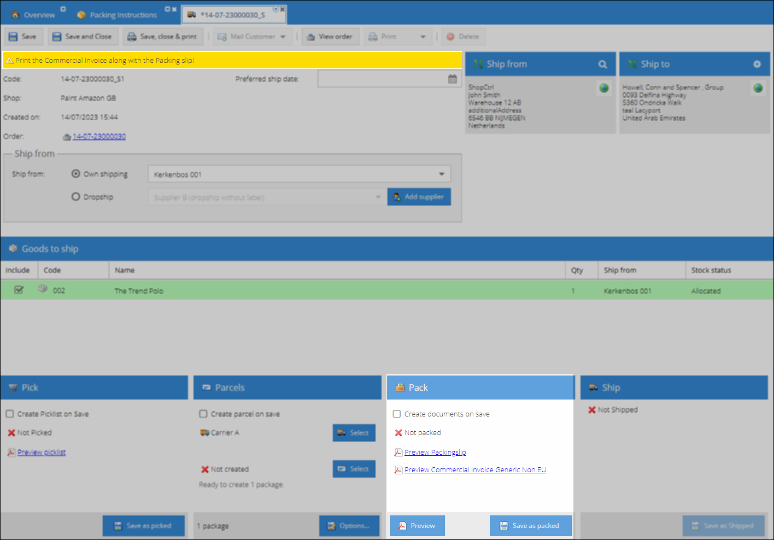Switch to the Overview tab
Screen dimensions: 774x540
[34, 15]
